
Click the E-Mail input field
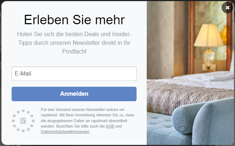click(x=74, y=74)
